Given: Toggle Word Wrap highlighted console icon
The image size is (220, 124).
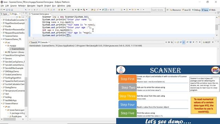Looking at the screenshot, I should pos(184,42).
